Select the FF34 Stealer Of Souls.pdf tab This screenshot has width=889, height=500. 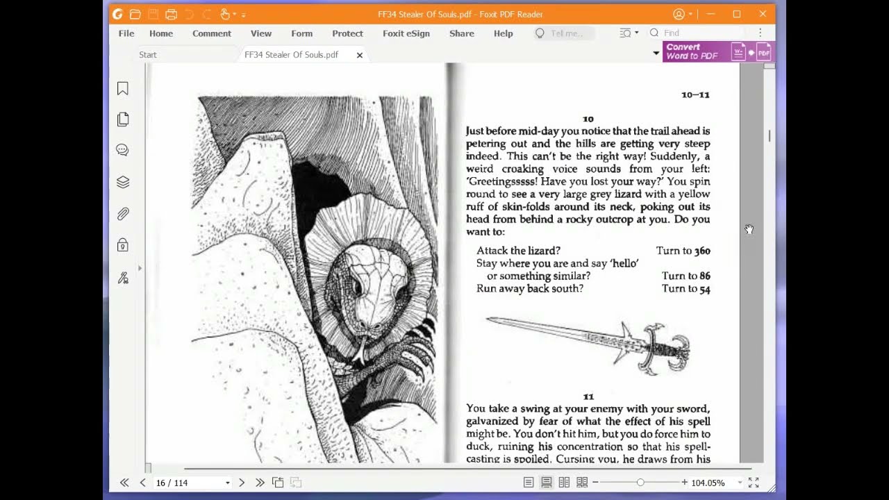click(292, 55)
